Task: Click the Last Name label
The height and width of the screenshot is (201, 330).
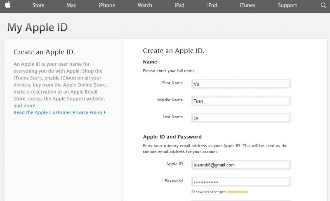Action: [x=172, y=117]
